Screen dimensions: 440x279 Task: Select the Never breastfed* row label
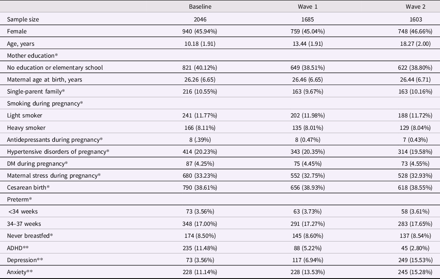click(x=30, y=236)
